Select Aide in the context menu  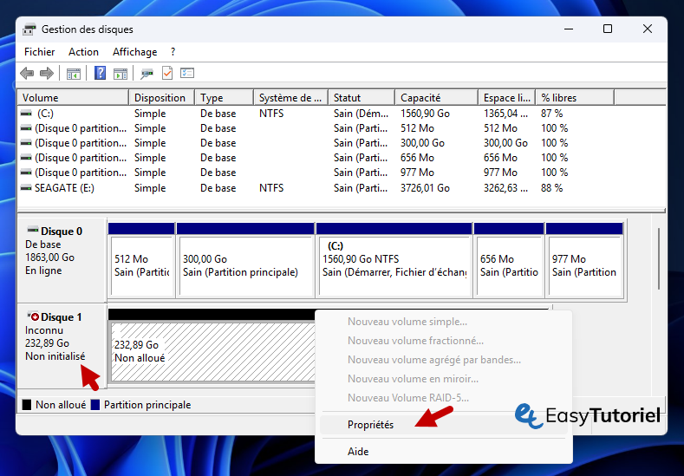coord(358,452)
